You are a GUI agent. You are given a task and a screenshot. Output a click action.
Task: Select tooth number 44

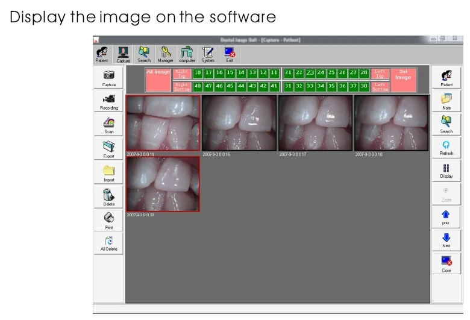pyautogui.click(x=241, y=86)
